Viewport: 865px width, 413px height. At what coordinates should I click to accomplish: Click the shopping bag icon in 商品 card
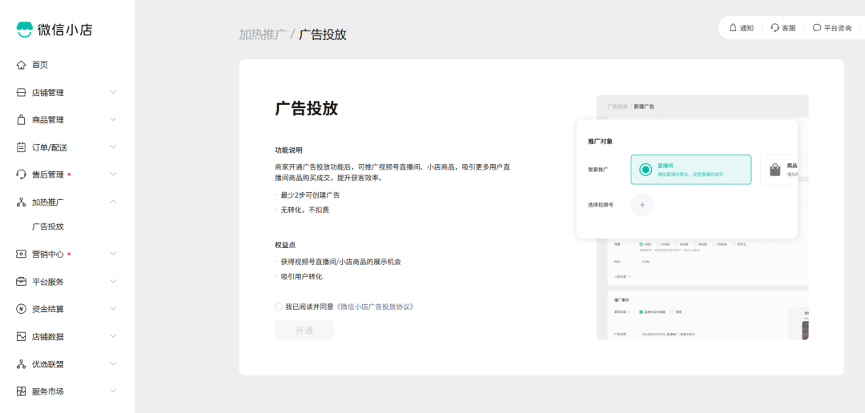pyautogui.click(x=775, y=169)
